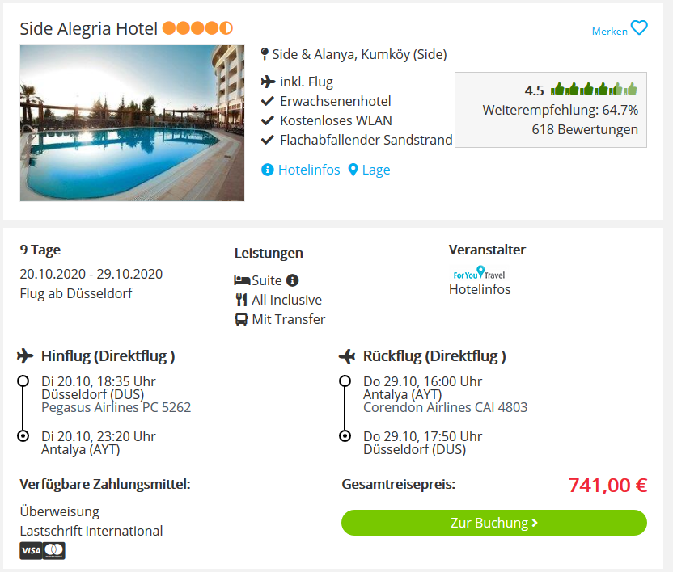
Task: Click the bed icon beside Suite
Action: [x=242, y=280]
